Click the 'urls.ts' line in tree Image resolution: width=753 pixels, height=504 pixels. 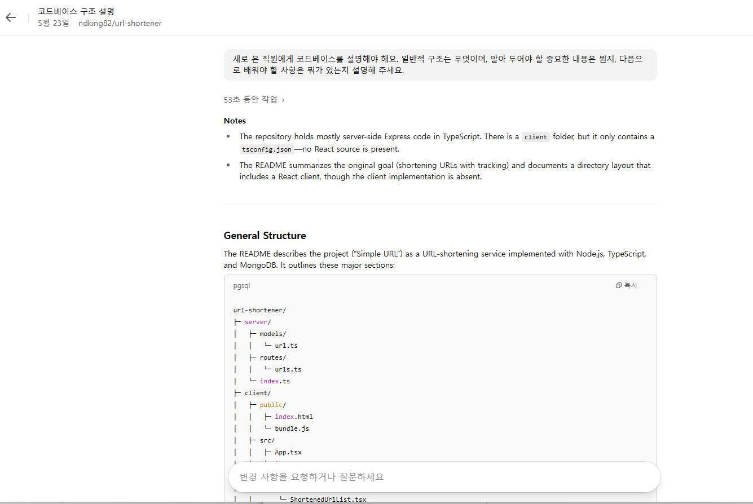(288, 369)
